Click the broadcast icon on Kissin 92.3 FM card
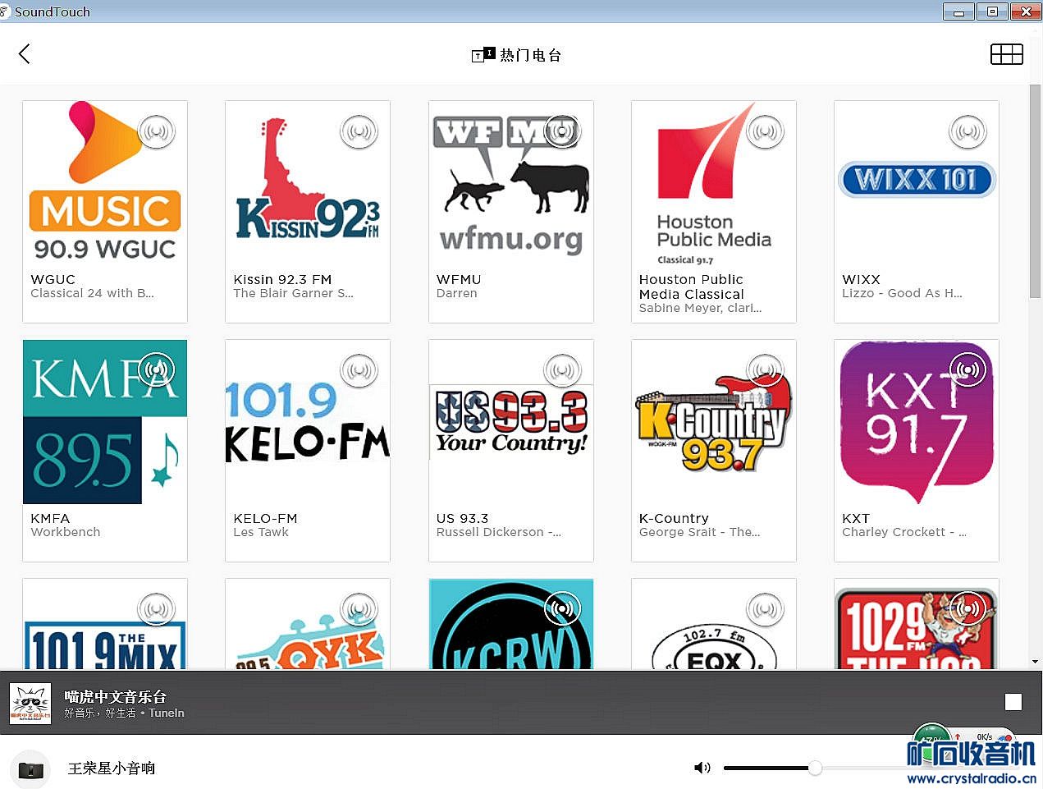Screen dimensions: 1043x789 (x=359, y=131)
